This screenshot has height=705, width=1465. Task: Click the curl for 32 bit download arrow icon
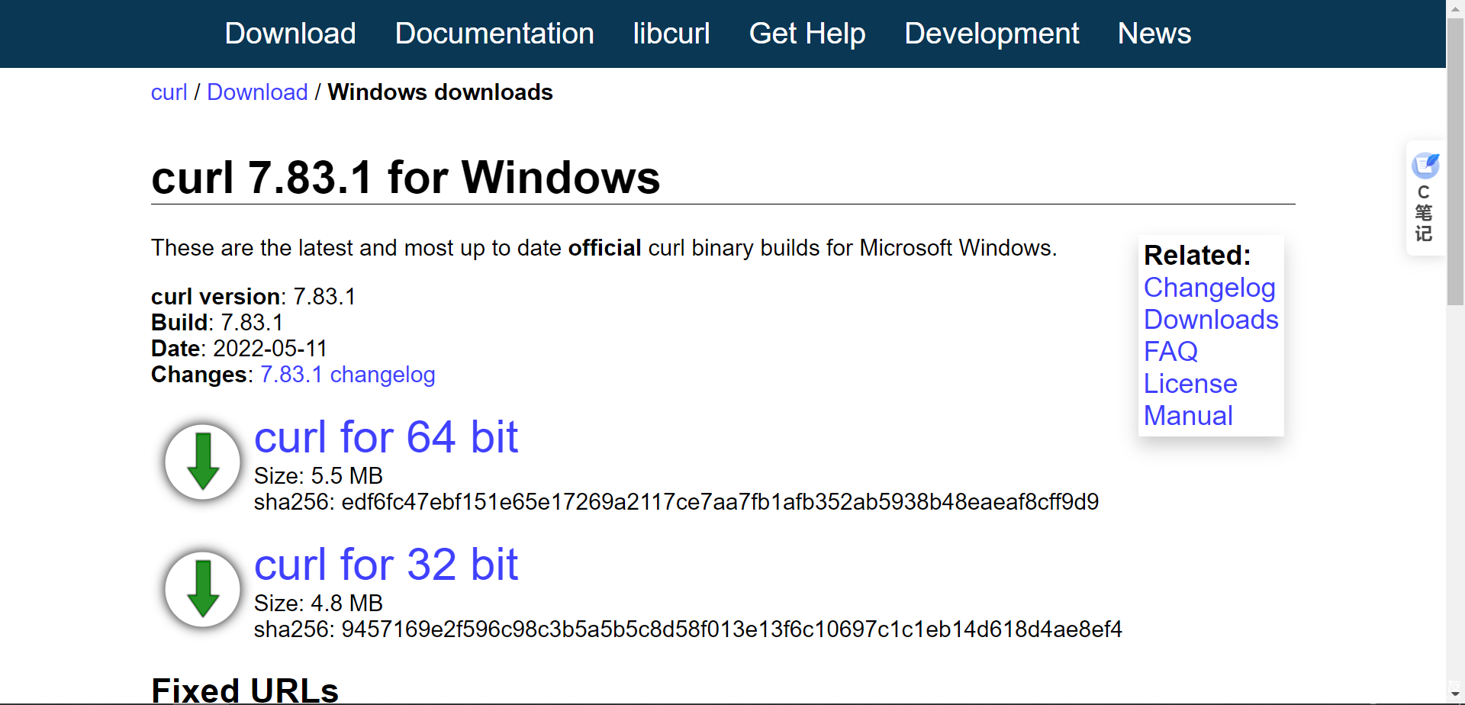click(x=201, y=588)
